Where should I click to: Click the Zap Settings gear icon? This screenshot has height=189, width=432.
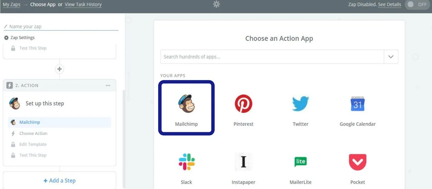click(6, 38)
